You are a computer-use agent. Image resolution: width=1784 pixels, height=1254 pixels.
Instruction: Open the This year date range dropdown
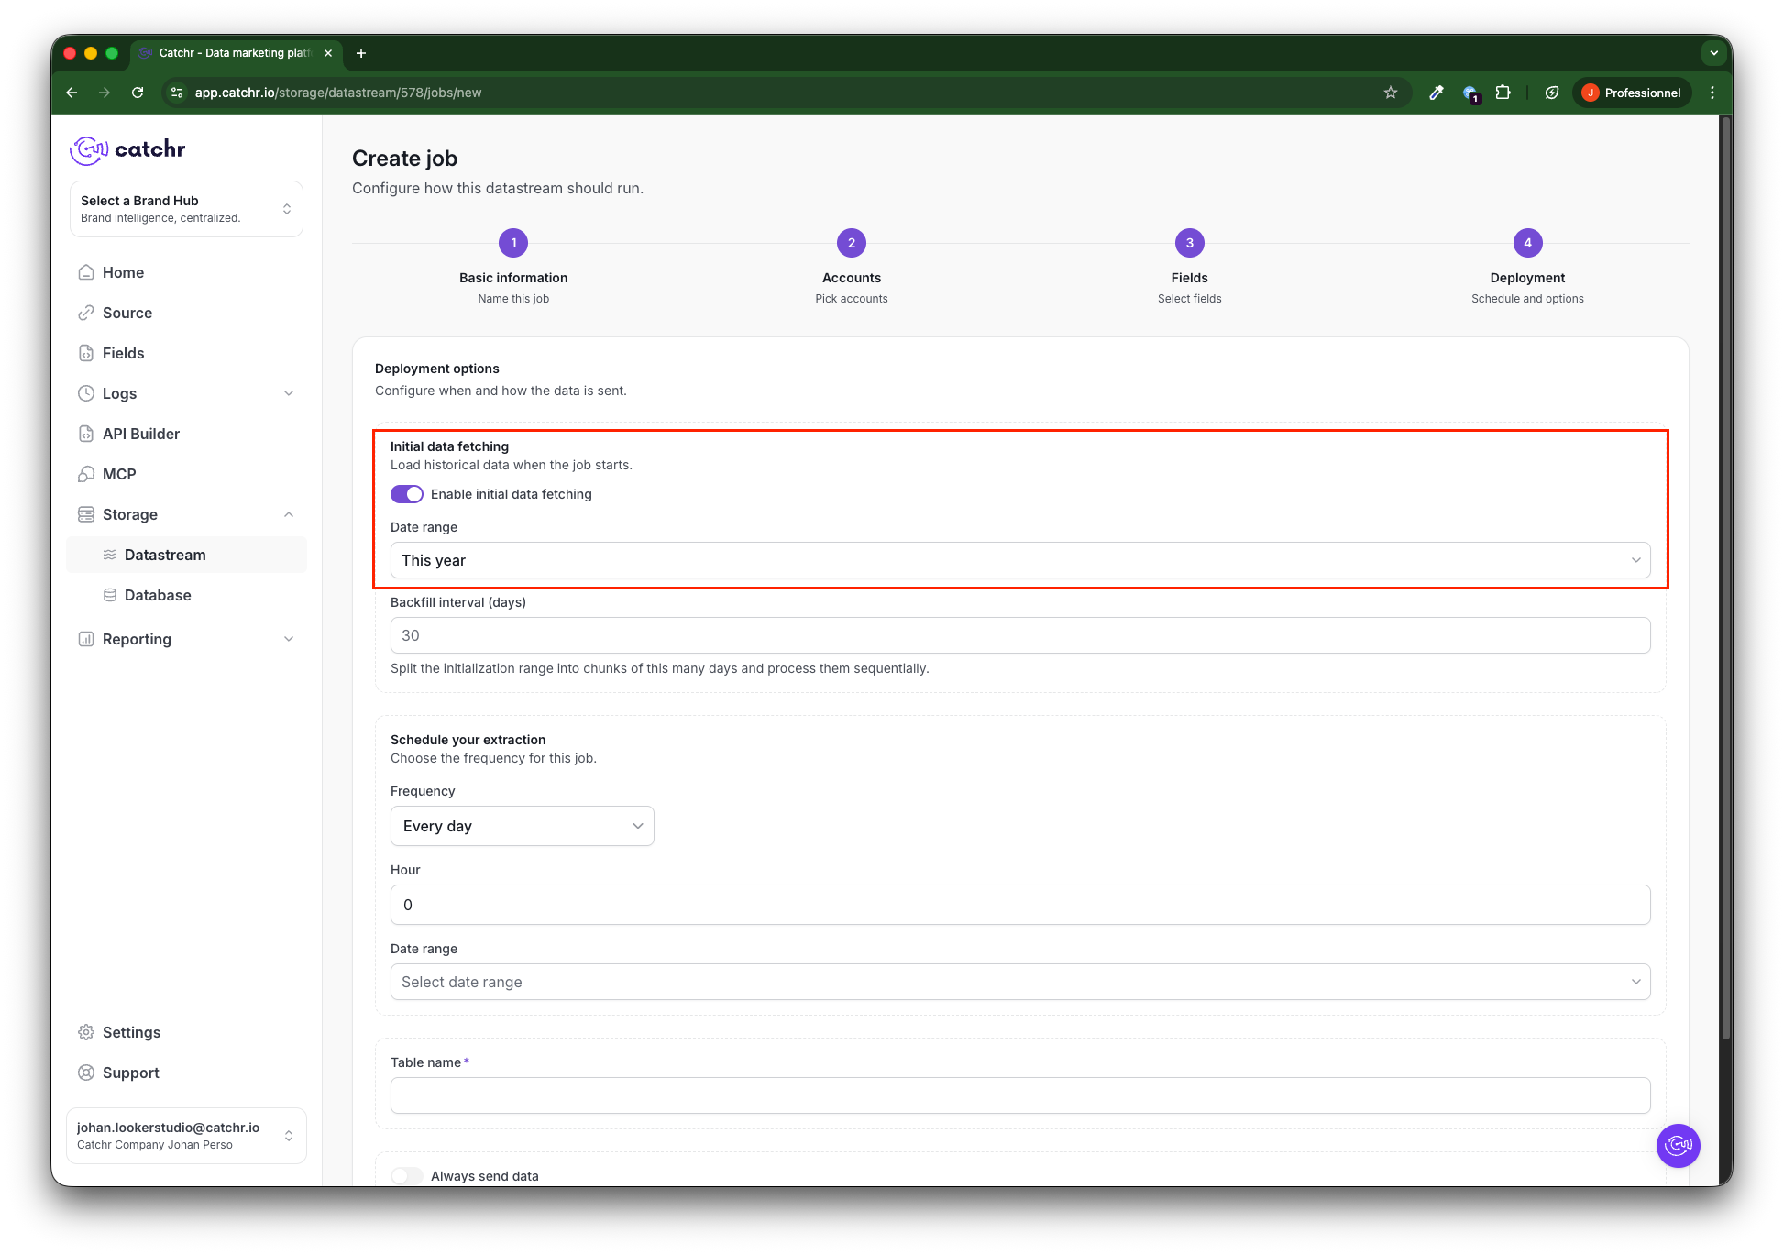1019,560
